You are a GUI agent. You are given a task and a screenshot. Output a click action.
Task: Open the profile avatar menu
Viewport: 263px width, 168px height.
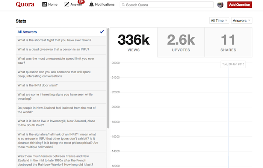(x=221, y=5)
